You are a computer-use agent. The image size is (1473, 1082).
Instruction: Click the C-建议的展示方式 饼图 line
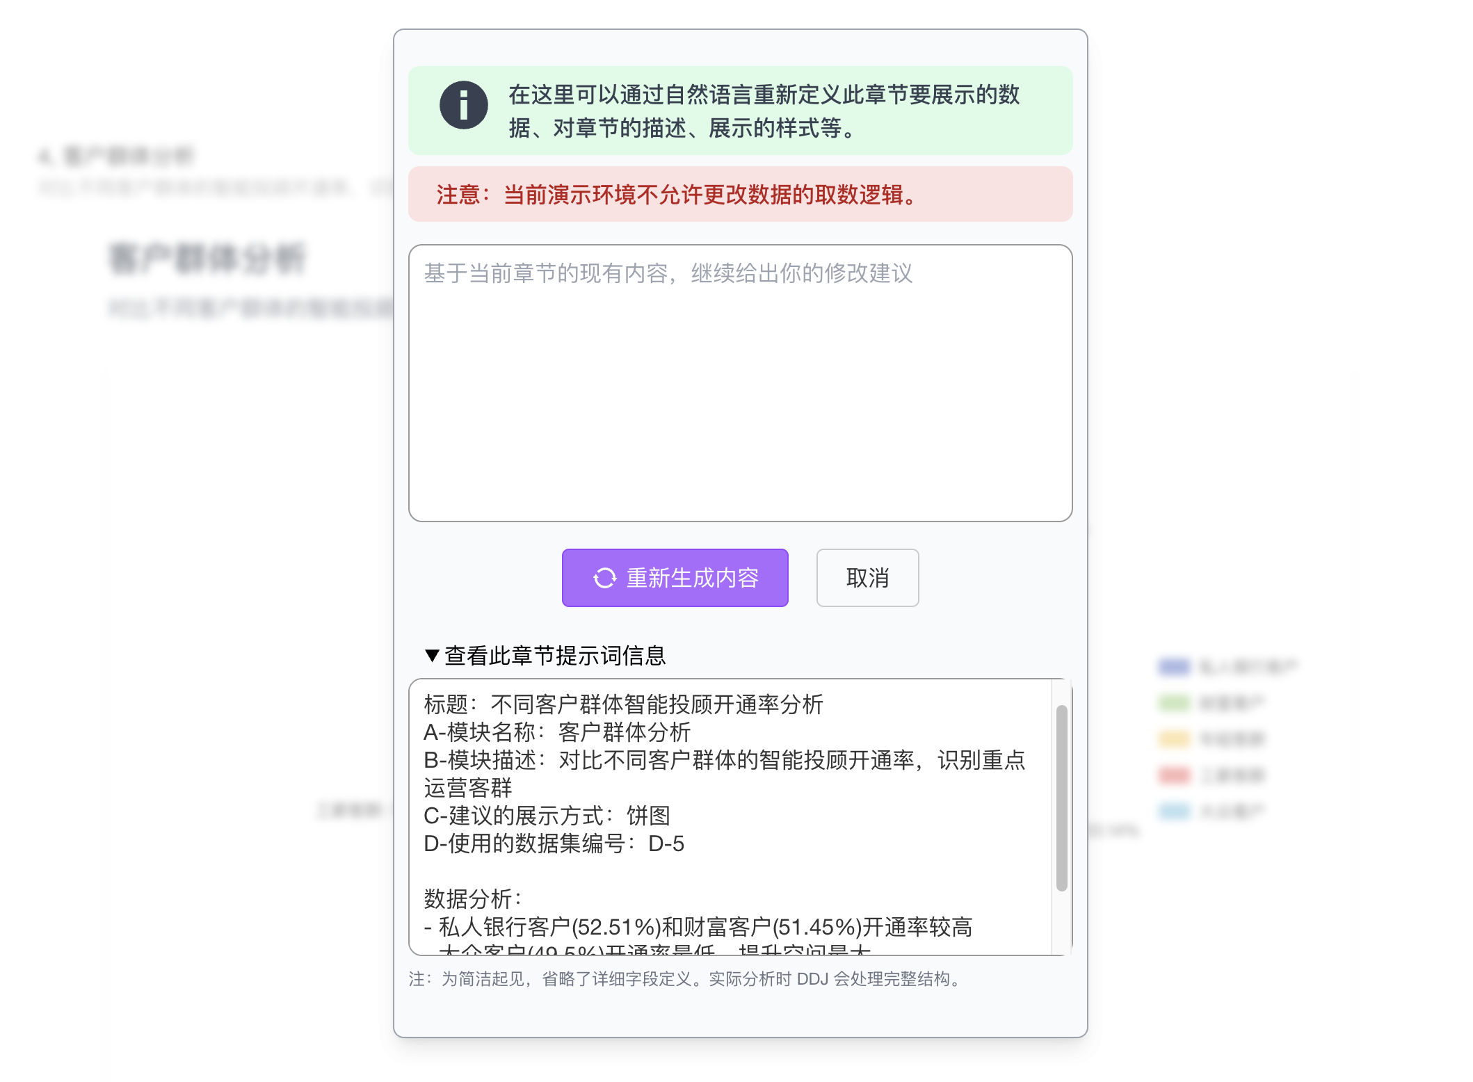(x=547, y=816)
